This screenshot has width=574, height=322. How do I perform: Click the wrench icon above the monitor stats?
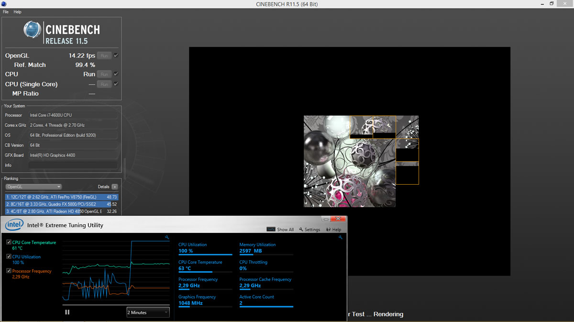pyautogui.click(x=341, y=237)
